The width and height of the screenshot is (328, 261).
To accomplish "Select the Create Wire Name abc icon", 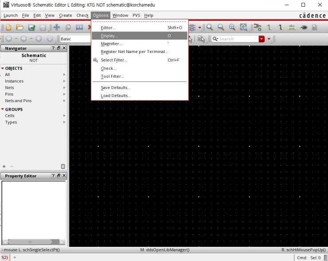I will [x=292, y=27].
